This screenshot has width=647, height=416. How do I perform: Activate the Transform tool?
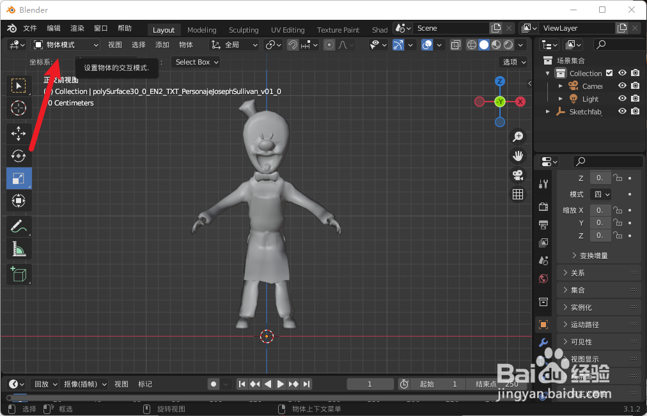[19, 201]
